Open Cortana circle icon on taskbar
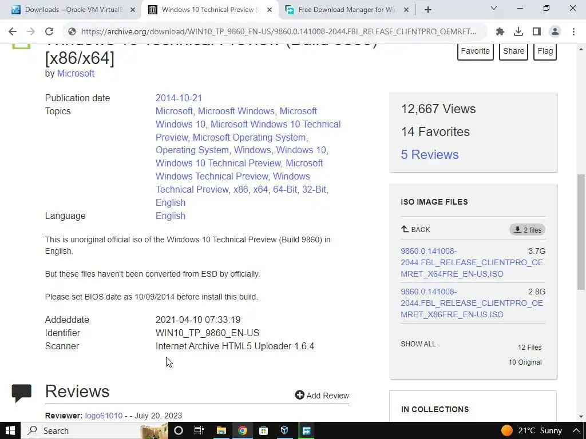This screenshot has width=586, height=439. tap(179, 430)
